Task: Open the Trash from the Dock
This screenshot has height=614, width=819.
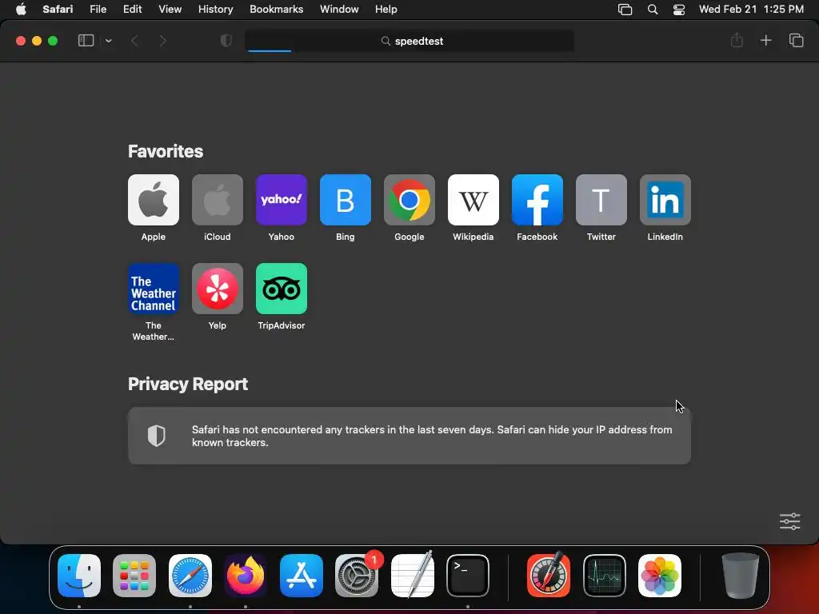Action: coord(740,576)
